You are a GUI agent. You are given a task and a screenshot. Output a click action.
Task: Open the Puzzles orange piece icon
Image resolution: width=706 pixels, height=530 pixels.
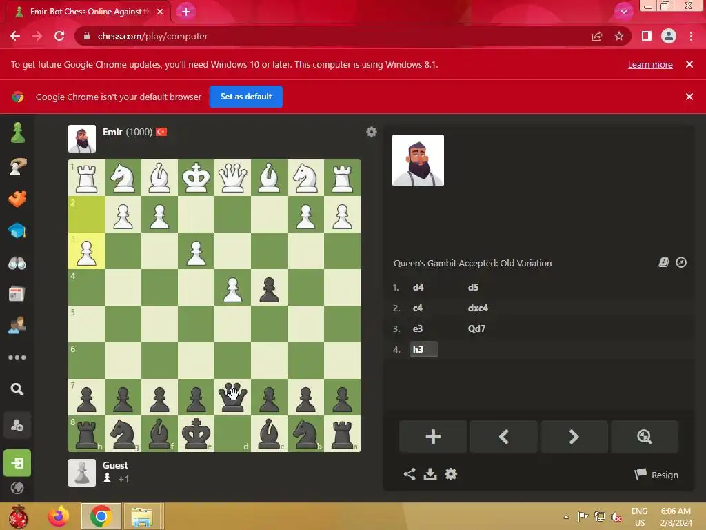17,199
